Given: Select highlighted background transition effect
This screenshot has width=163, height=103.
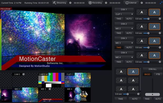Looking at the screenshot, I should pyautogui.click(x=133, y=72).
